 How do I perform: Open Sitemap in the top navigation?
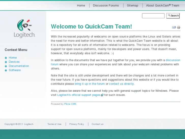[133, 6]
